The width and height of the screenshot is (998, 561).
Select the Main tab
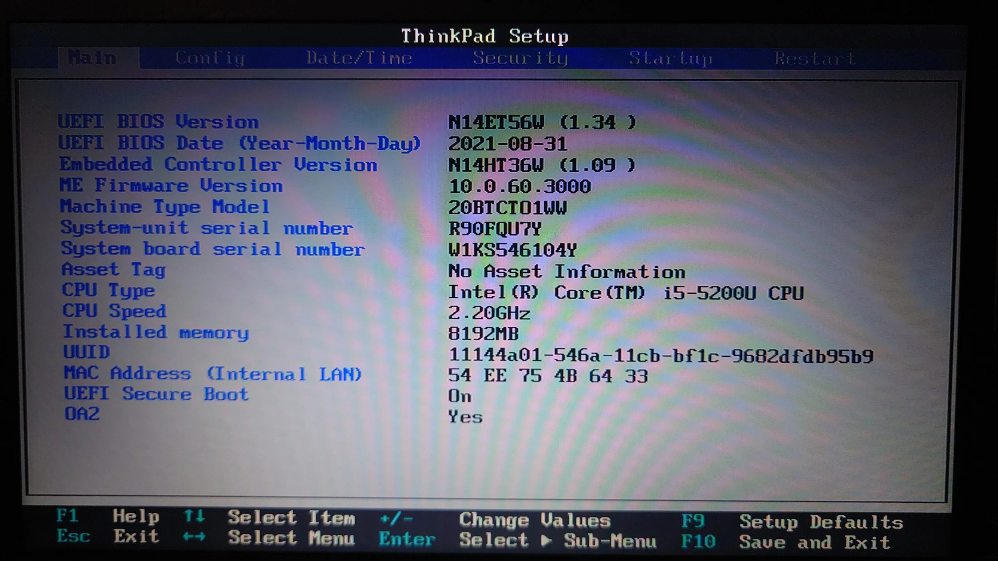[x=92, y=58]
